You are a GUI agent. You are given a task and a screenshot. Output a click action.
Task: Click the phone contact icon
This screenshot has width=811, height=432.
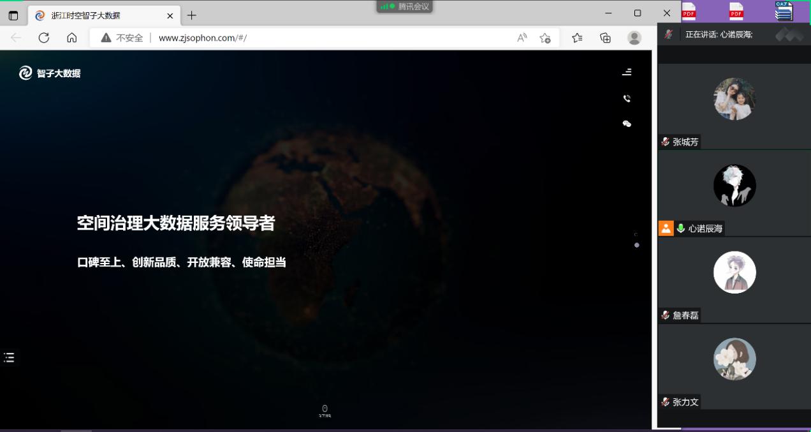click(x=627, y=98)
